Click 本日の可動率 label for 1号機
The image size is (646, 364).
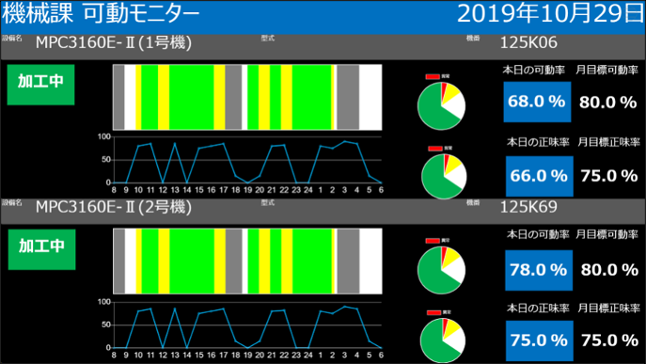[533, 71]
